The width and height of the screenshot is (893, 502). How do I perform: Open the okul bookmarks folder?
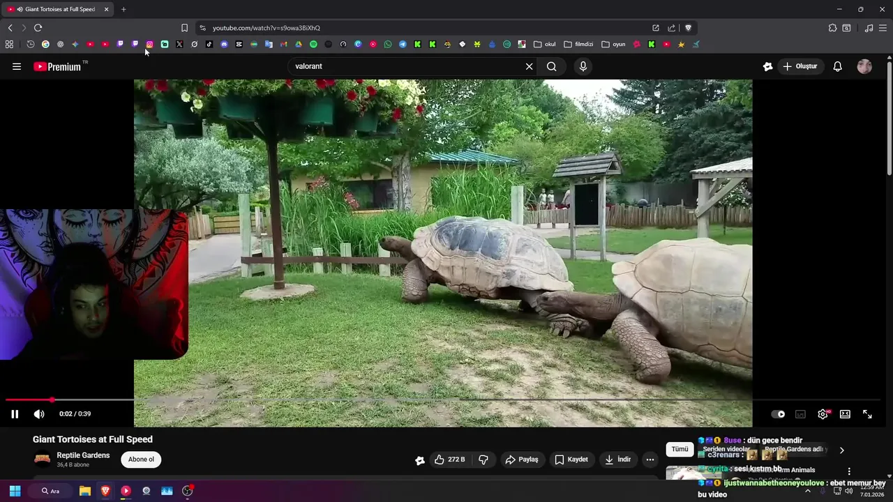[x=545, y=44]
